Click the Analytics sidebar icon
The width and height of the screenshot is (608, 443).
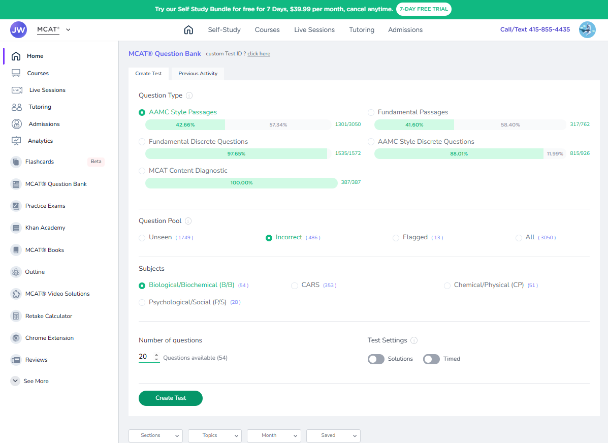point(16,141)
